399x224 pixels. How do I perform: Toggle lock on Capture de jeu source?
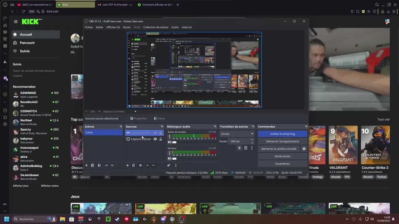161,133
